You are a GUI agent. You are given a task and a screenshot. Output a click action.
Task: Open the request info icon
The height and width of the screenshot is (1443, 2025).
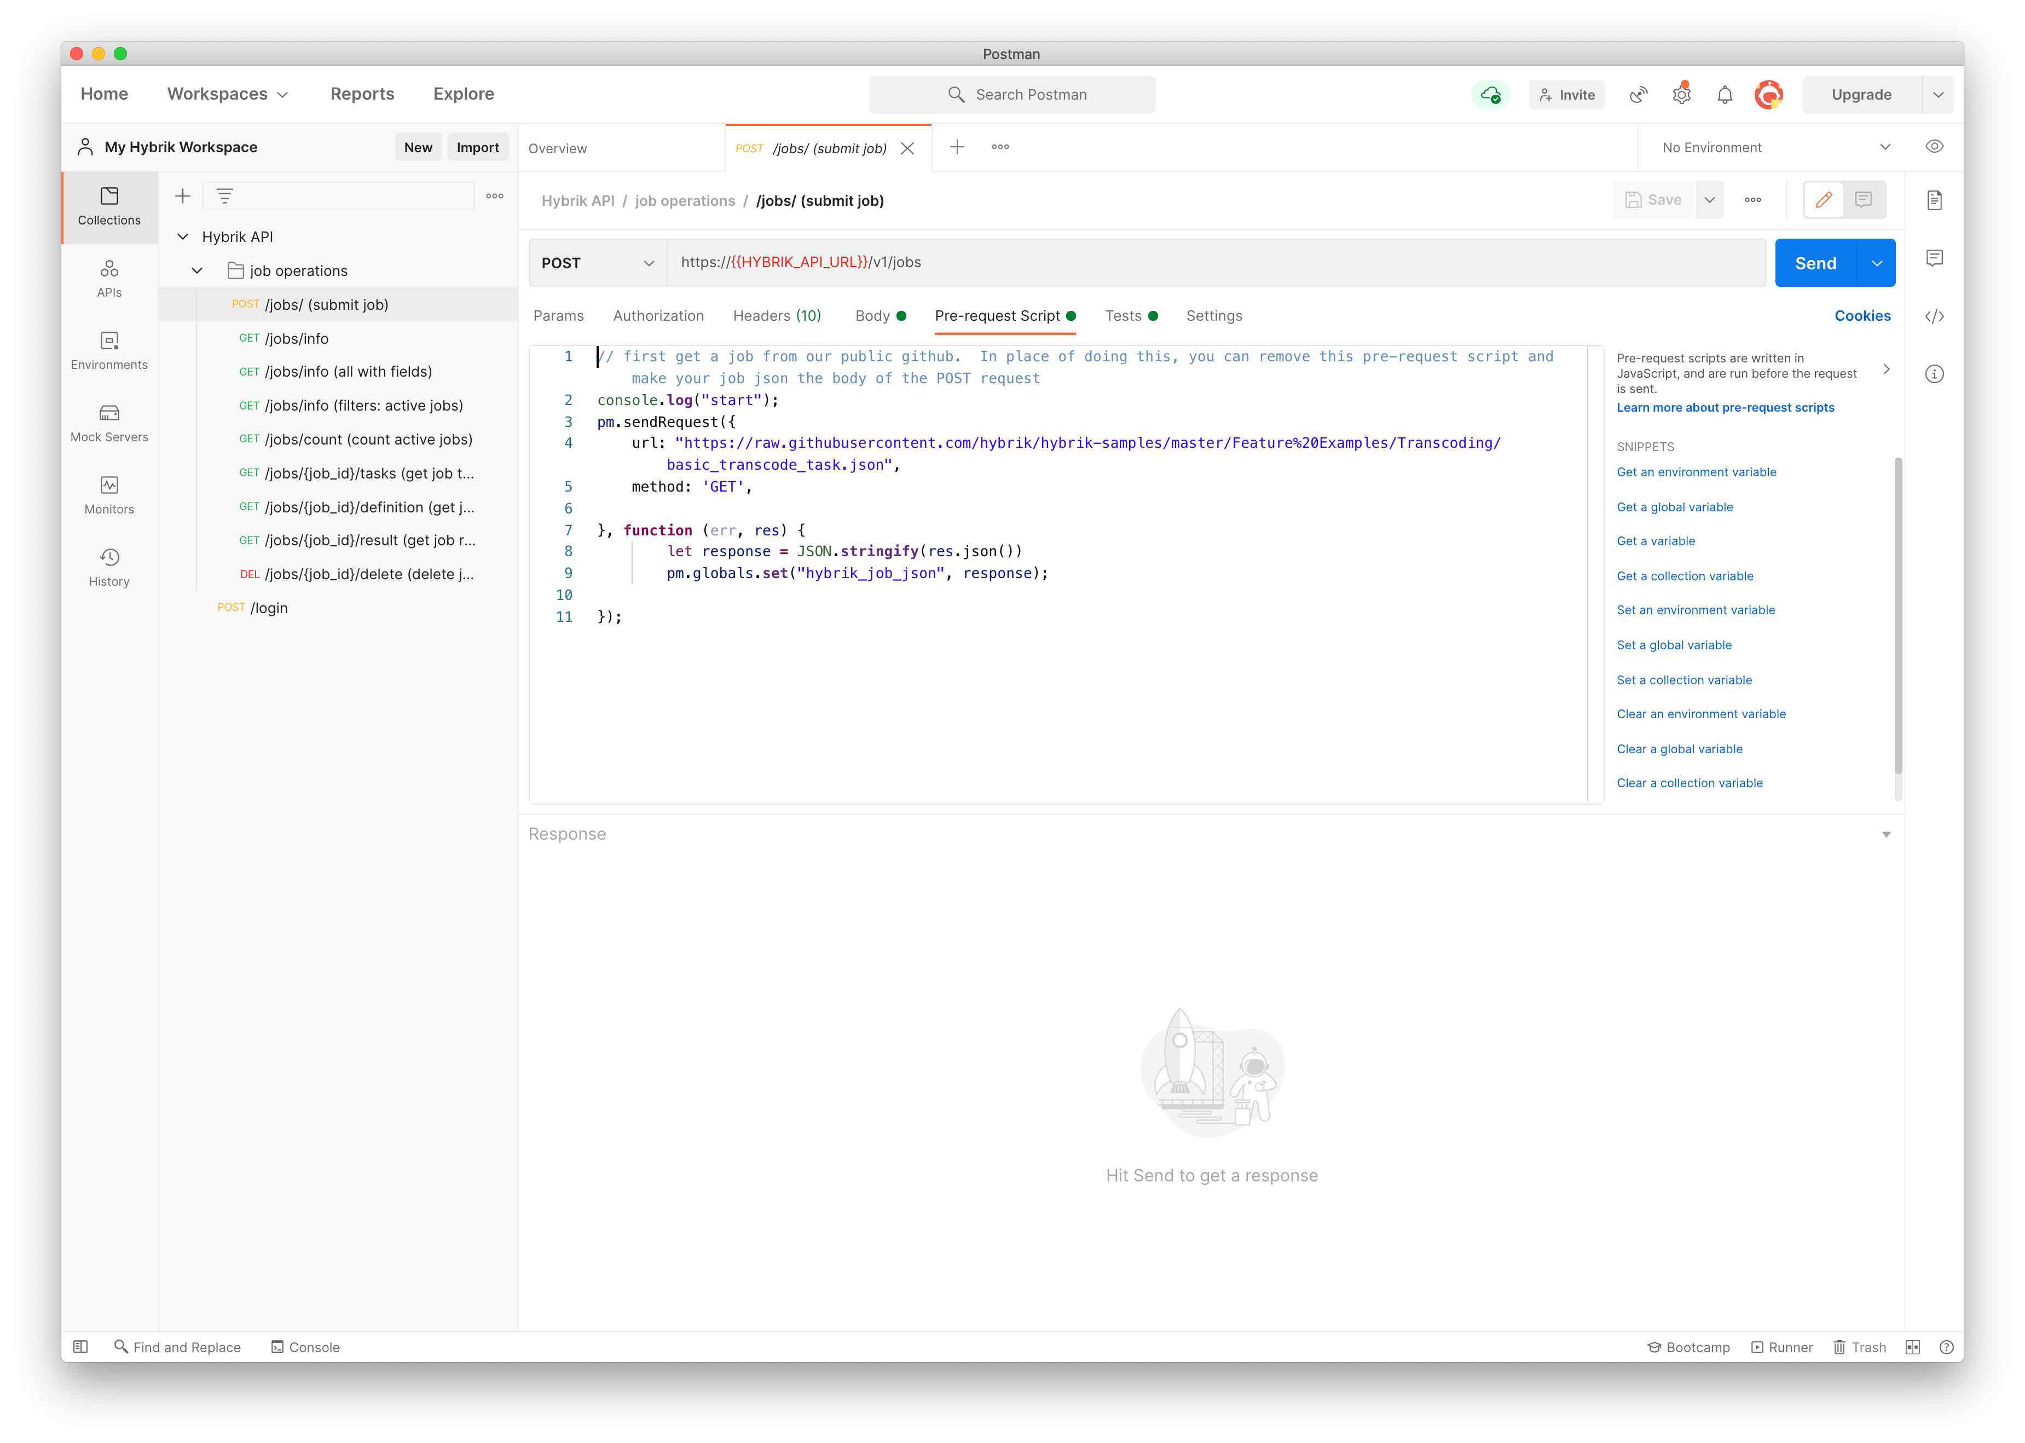[x=1934, y=374]
